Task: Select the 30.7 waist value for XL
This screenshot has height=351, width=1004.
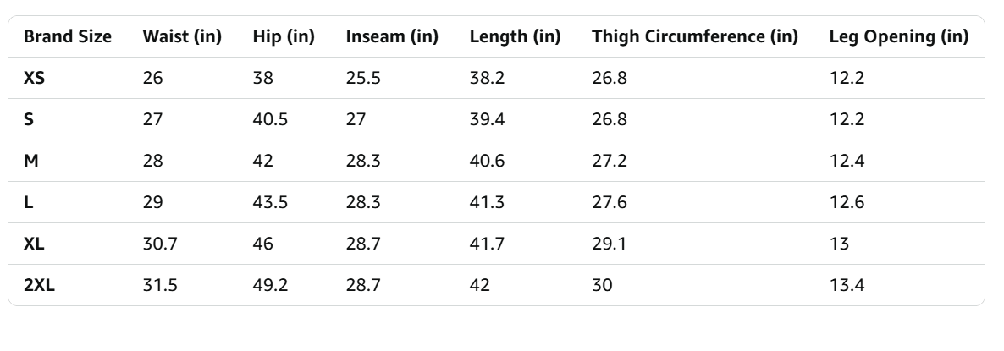Action: point(158,244)
